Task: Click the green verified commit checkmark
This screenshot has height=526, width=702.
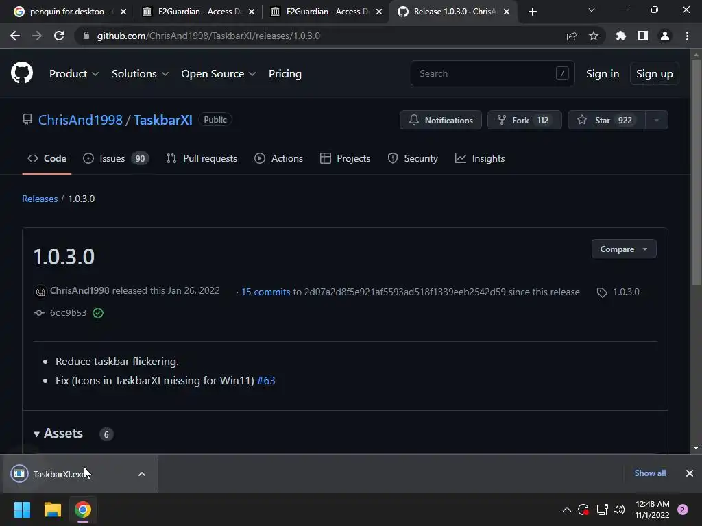Action: click(x=98, y=313)
